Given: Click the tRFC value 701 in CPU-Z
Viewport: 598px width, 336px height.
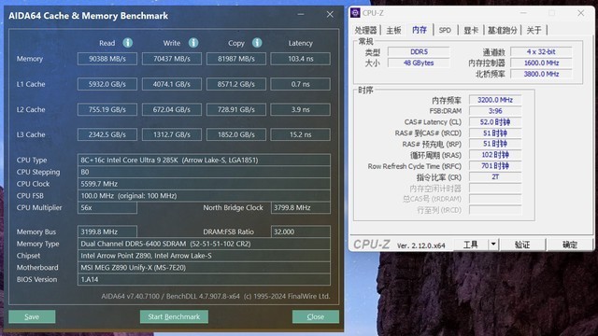Looking at the screenshot, I should (x=495, y=166).
